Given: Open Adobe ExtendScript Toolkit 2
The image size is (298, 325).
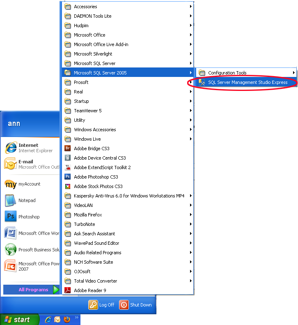Looking at the screenshot, I should tap(102, 167).
